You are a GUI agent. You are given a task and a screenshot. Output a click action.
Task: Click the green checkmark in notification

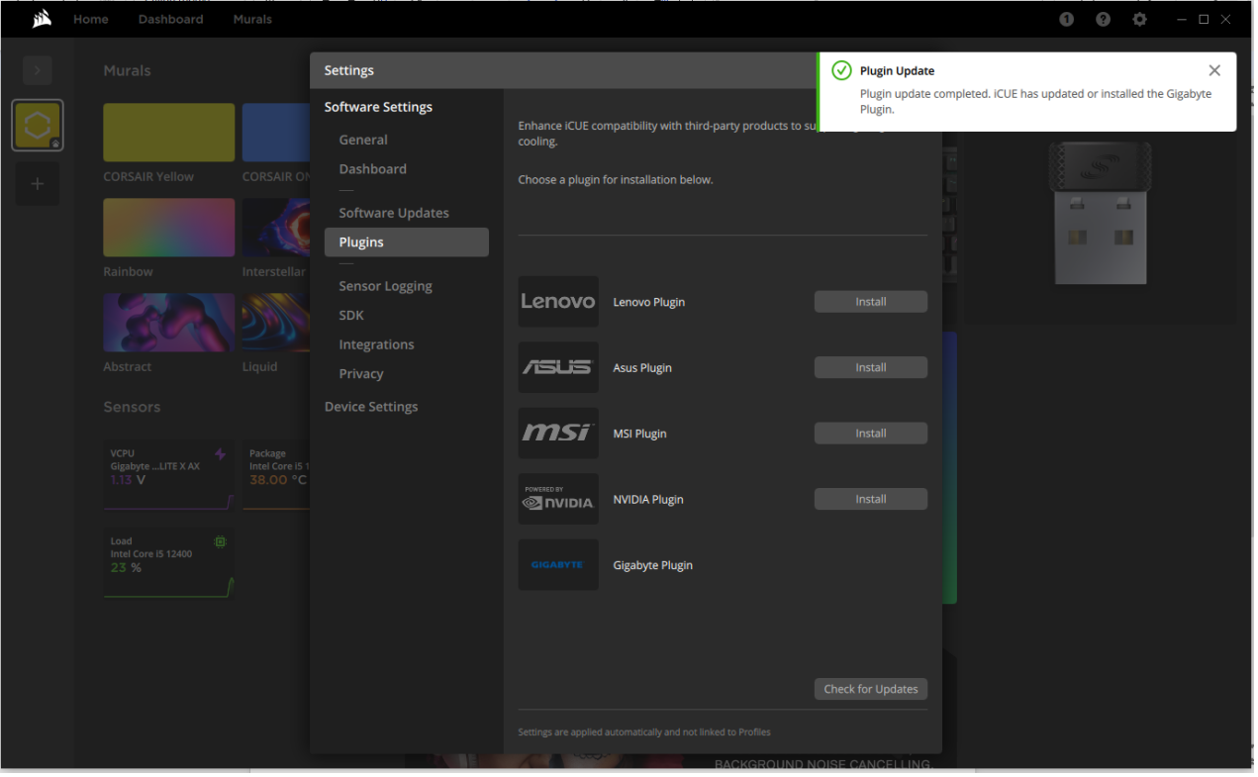pyautogui.click(x=841, y=70)
